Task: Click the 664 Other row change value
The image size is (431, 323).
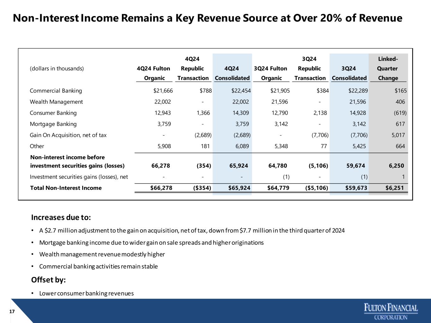Action: [400, 146]
